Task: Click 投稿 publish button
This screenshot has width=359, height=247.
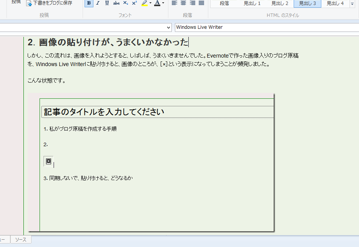Action: 16,2
